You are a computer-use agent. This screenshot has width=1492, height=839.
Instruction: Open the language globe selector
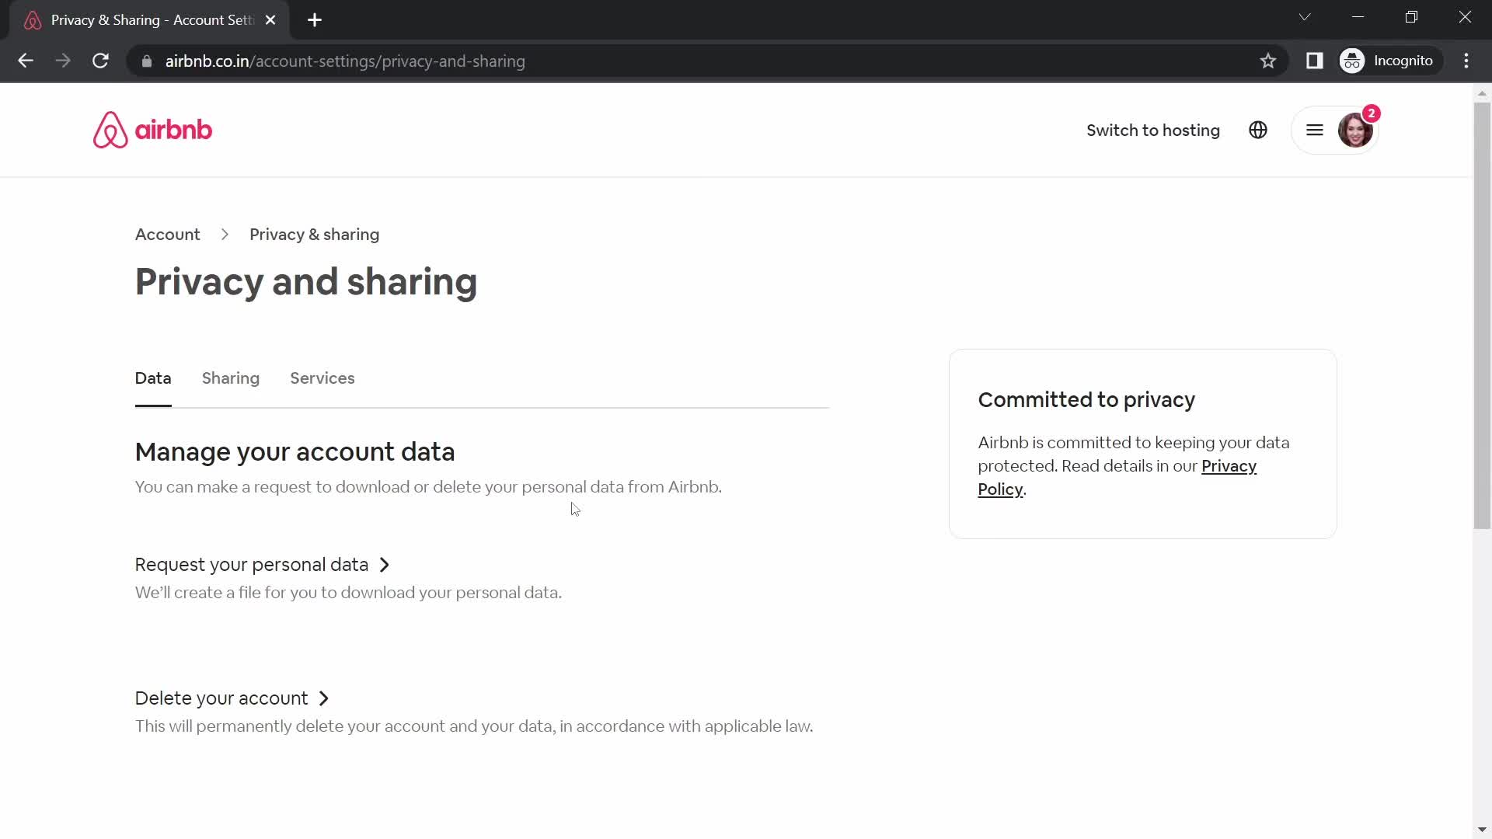1257,130
